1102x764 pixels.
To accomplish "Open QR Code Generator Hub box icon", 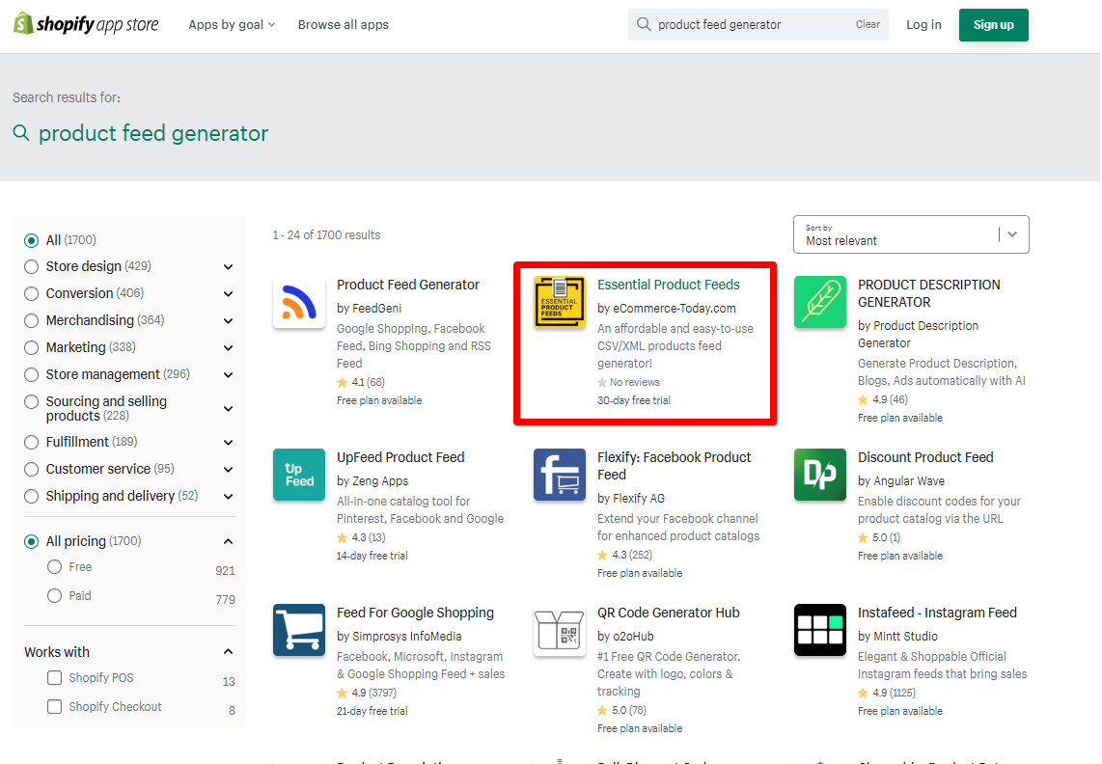I will (x=560, y=631).
